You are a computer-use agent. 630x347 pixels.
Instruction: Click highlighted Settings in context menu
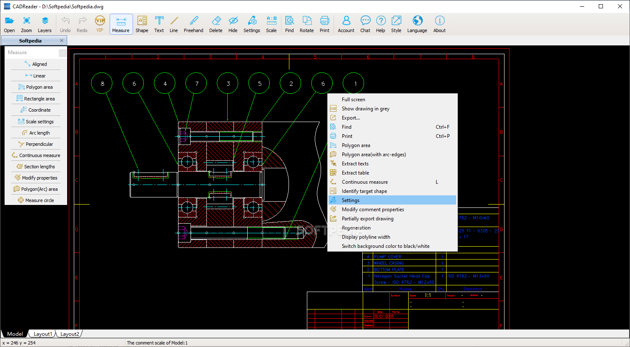[x=392, y=200]
